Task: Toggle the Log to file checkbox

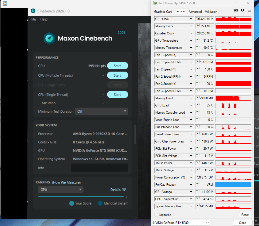Action: click(x=156, y=215)
